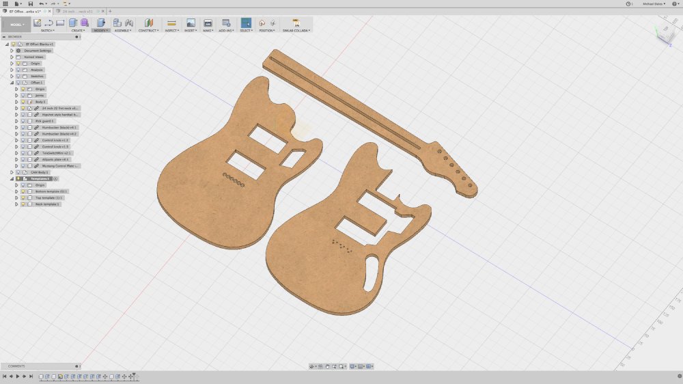Screen dimensions: 683x384
Task: Switch to the 24 inch neck document tab
Action: (78, 12)
